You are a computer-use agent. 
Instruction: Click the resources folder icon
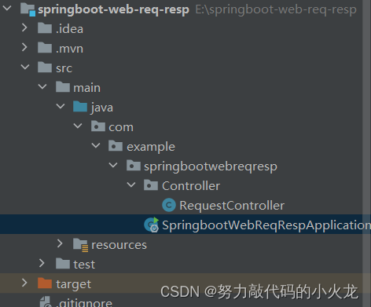click(81, 245)
